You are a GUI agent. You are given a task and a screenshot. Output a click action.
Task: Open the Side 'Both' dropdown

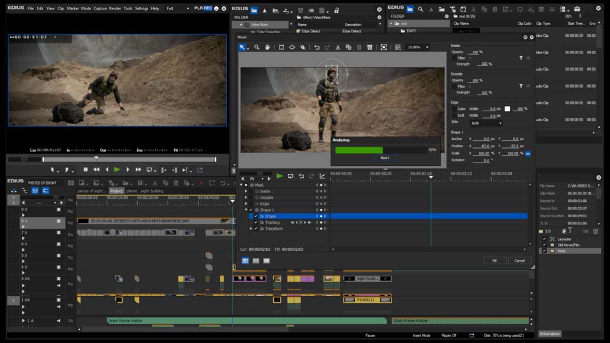[486, 123]
